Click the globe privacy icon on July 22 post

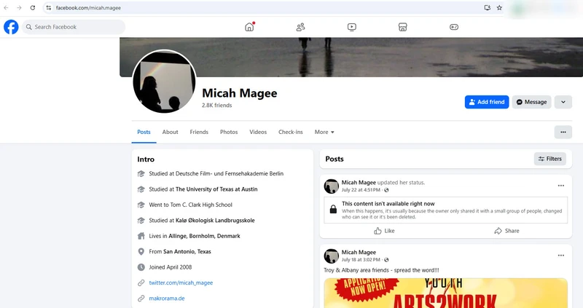point(386,190)
